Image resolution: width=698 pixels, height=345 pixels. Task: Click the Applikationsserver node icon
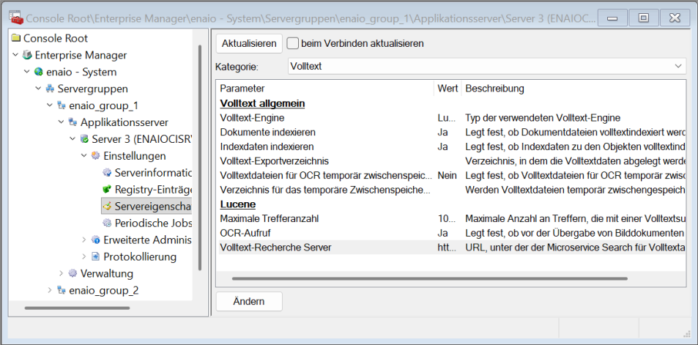(73, 122)
